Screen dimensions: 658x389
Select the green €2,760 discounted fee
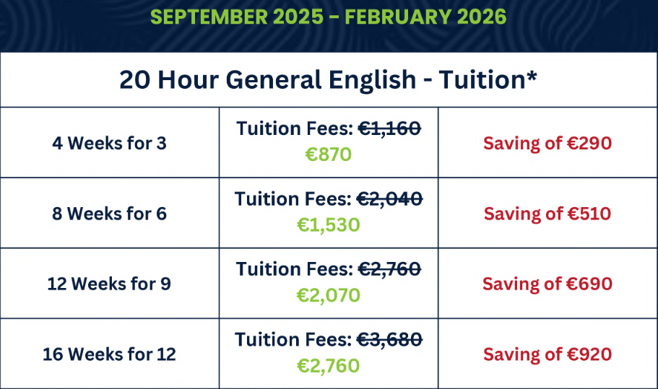[x=328, y=366]
